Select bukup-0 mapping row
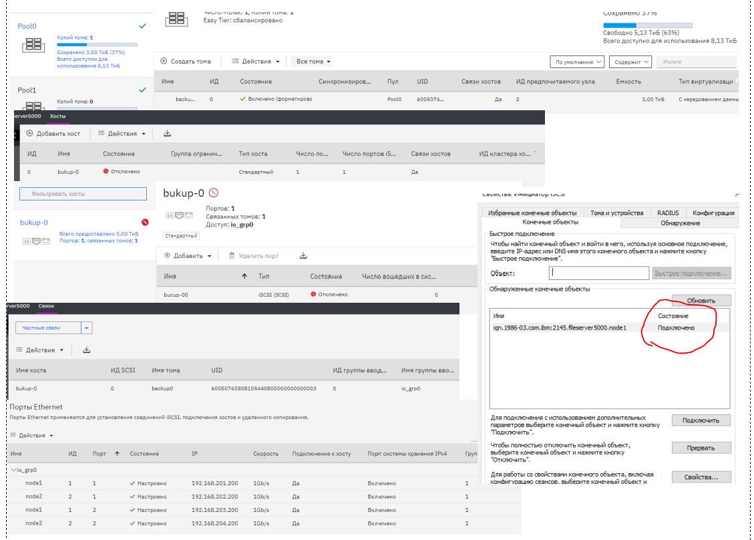Image resolution: width=754 pixels, height=540 pixels. click(234, 388)
